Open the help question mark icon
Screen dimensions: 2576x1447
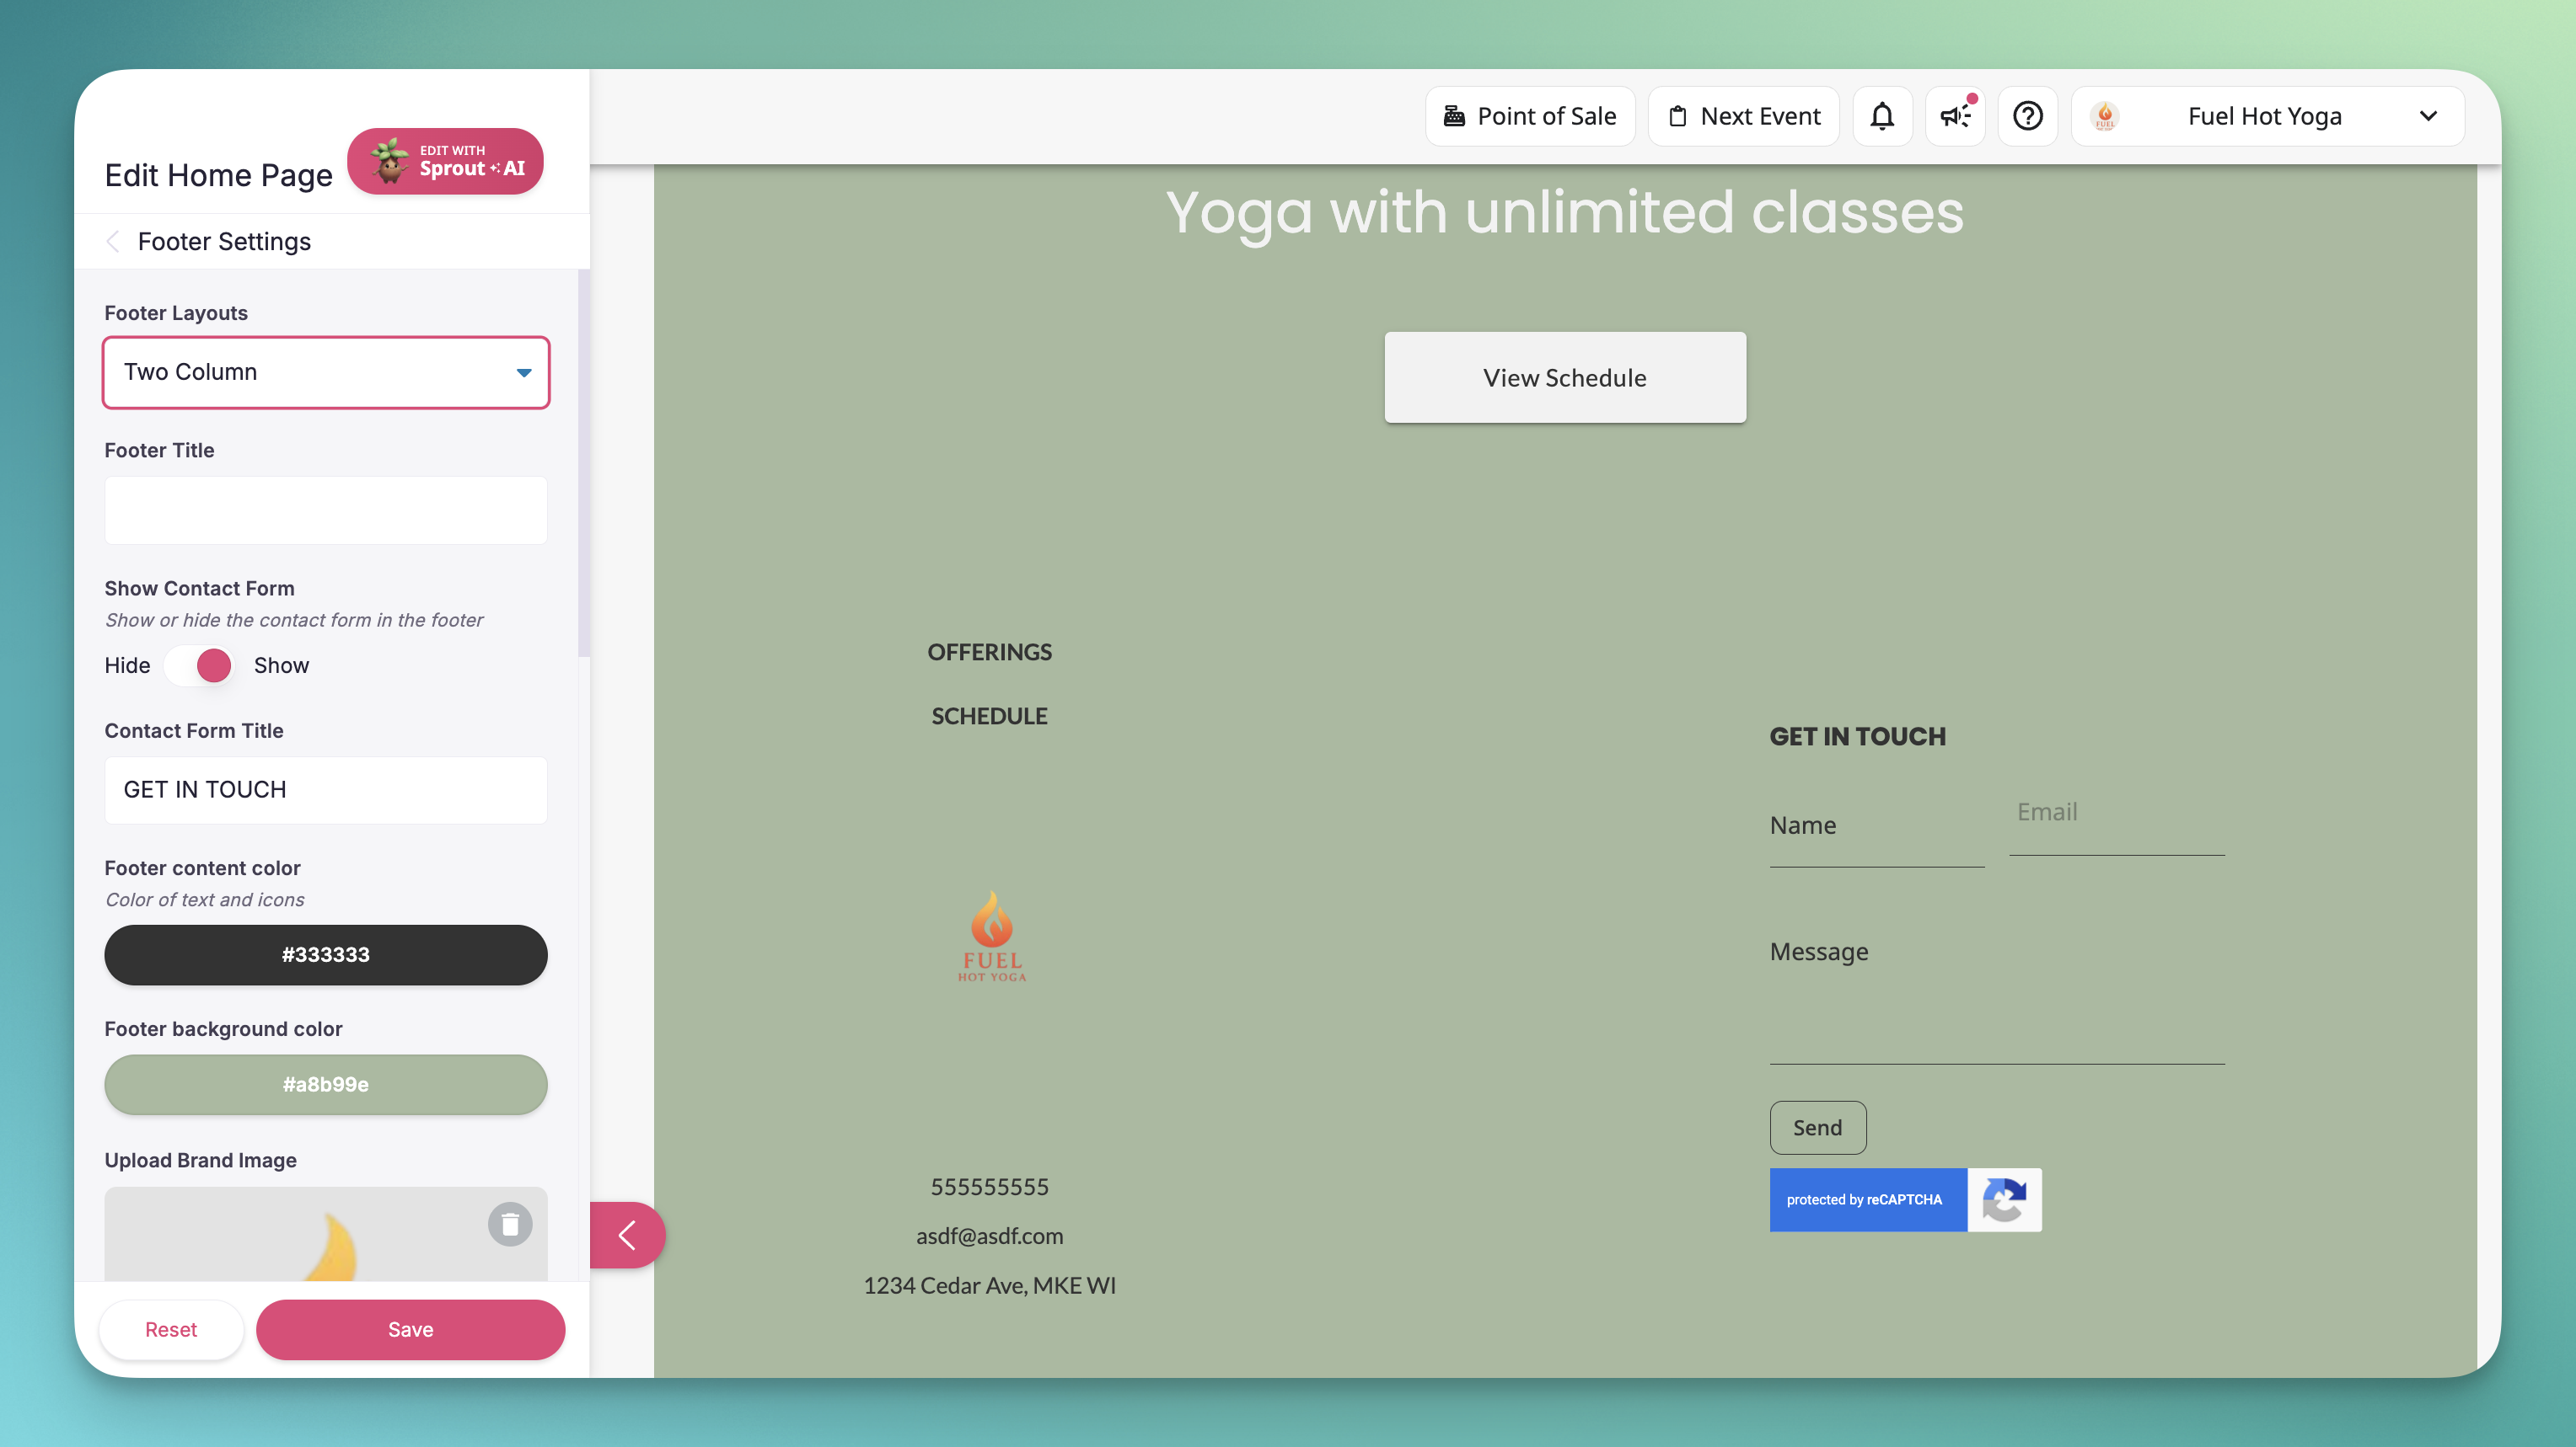pos(2027,116)
